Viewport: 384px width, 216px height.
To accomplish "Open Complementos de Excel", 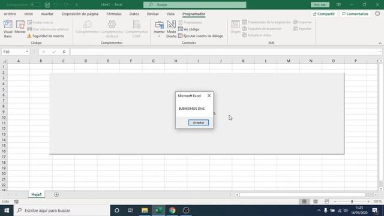I will coord(112,29).
